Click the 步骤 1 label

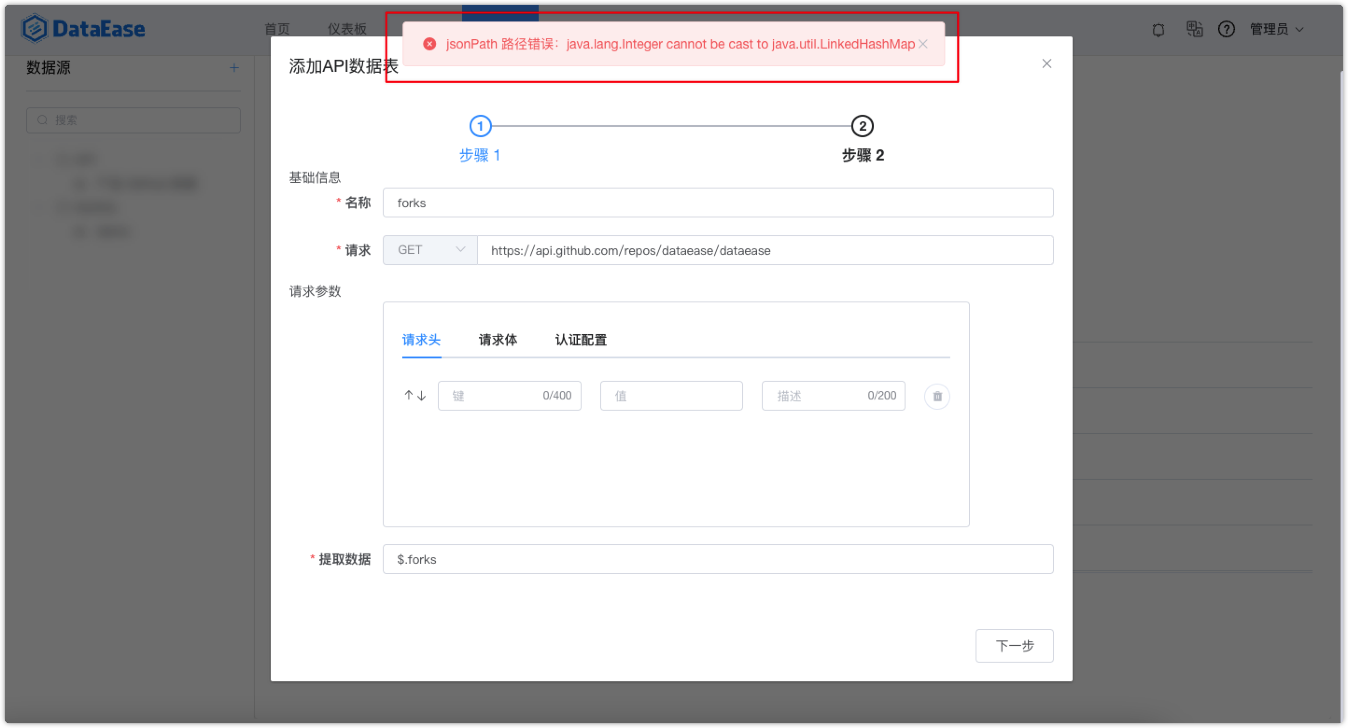click(480, 155)
